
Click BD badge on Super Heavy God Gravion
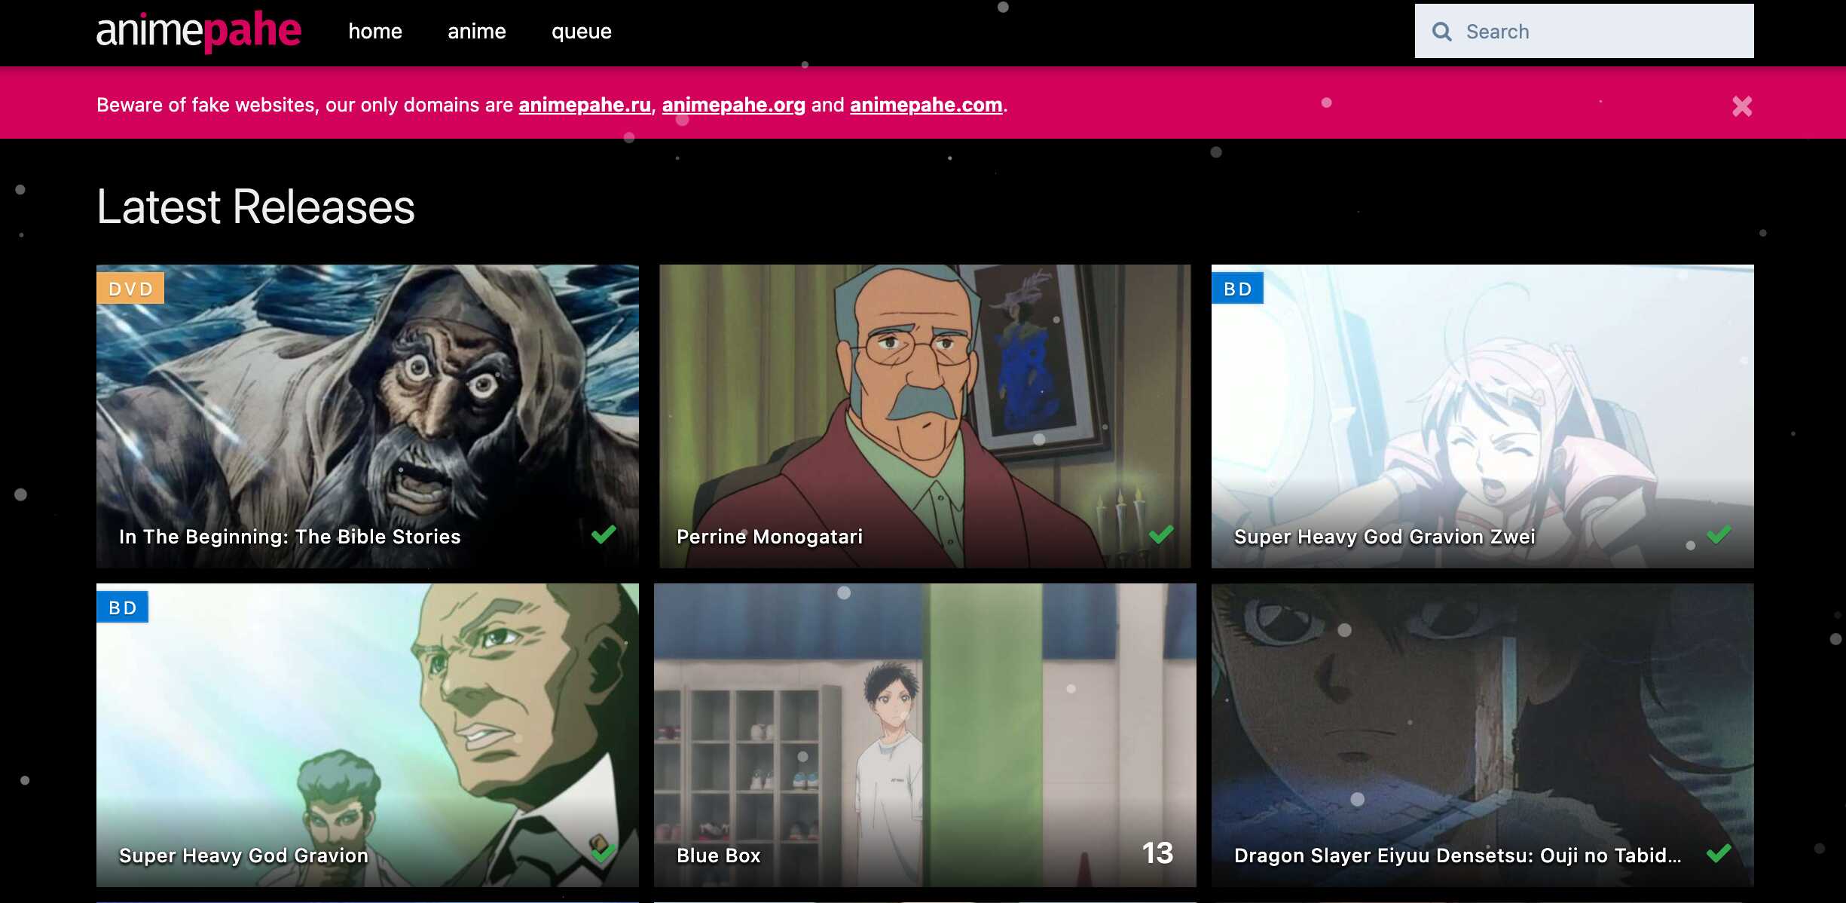click(122, 608)
